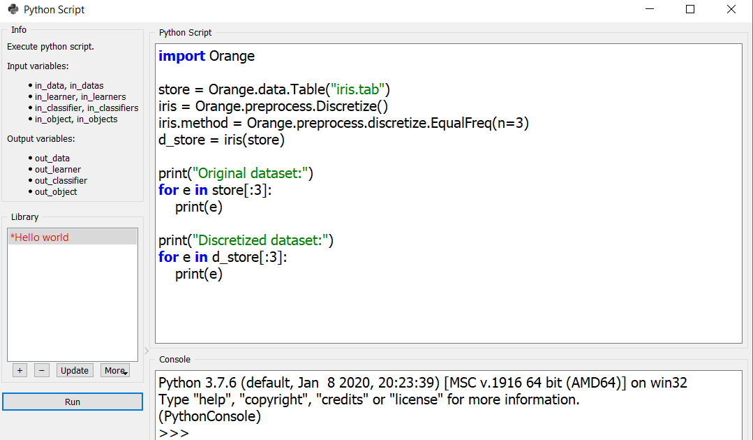Screen dimensions: 753x440
Task: Click the Python Script window title text
Action: [54, 10]
